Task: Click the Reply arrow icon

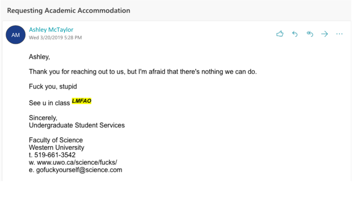Action: pos(295,34)
